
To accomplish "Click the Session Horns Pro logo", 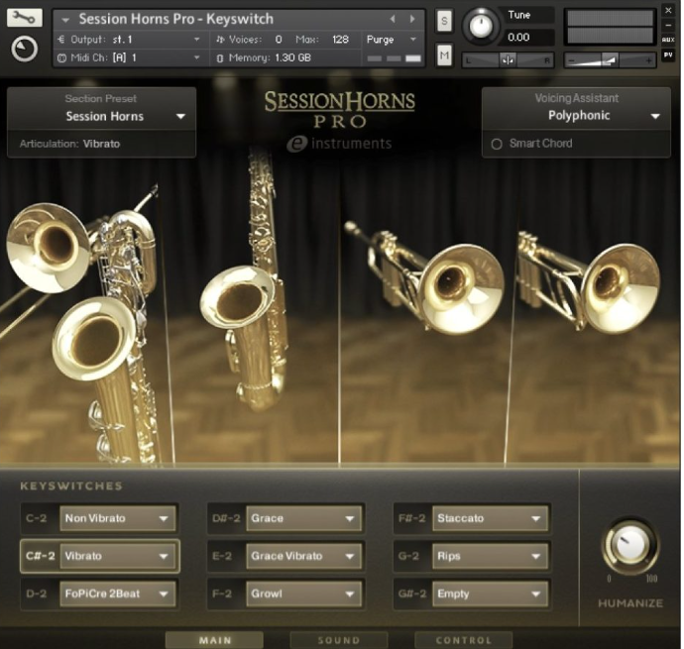I will tap(339, 109).
